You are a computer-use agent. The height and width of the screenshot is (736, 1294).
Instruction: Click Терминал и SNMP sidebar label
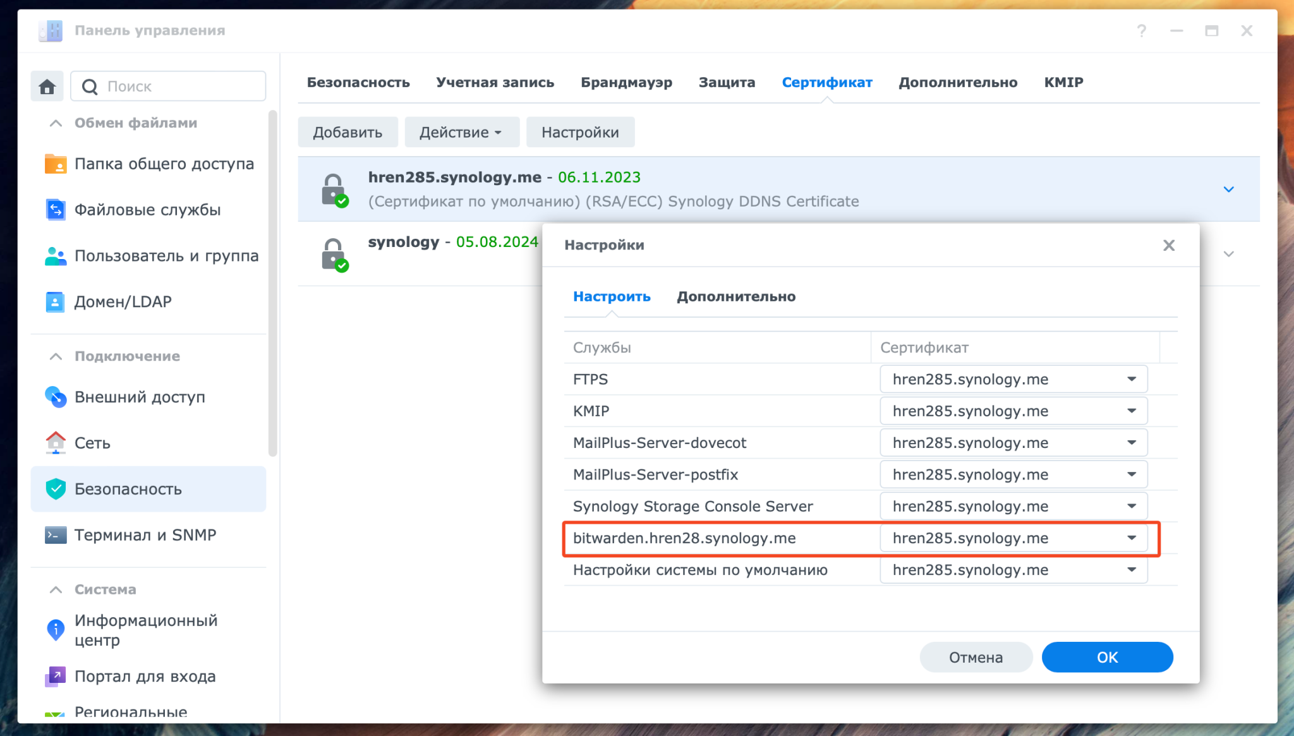[145, 535]
